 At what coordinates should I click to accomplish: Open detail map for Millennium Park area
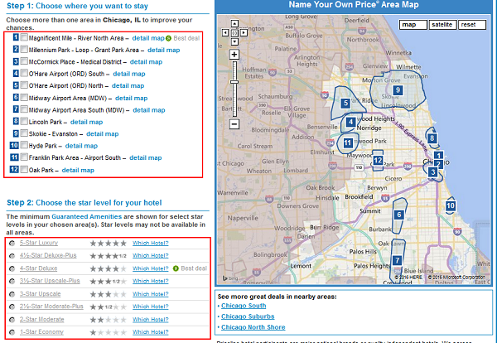tap(163, 50)
